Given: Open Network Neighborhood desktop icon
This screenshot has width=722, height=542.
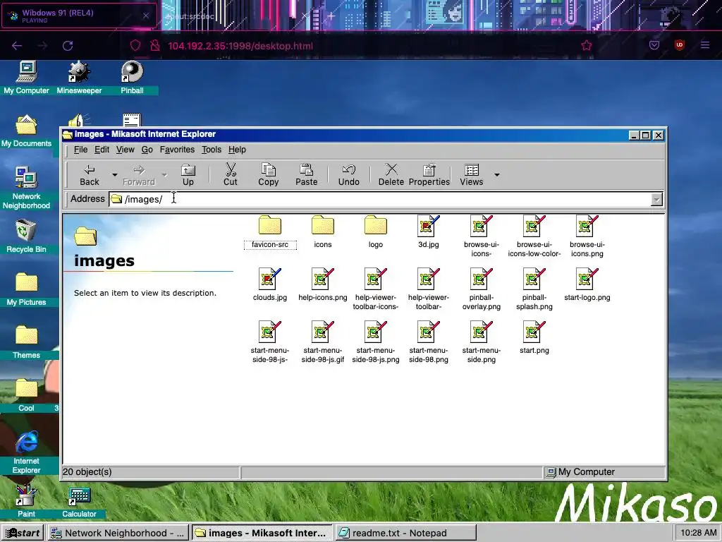Looking at the screenshot, I should tap(26, 188).
